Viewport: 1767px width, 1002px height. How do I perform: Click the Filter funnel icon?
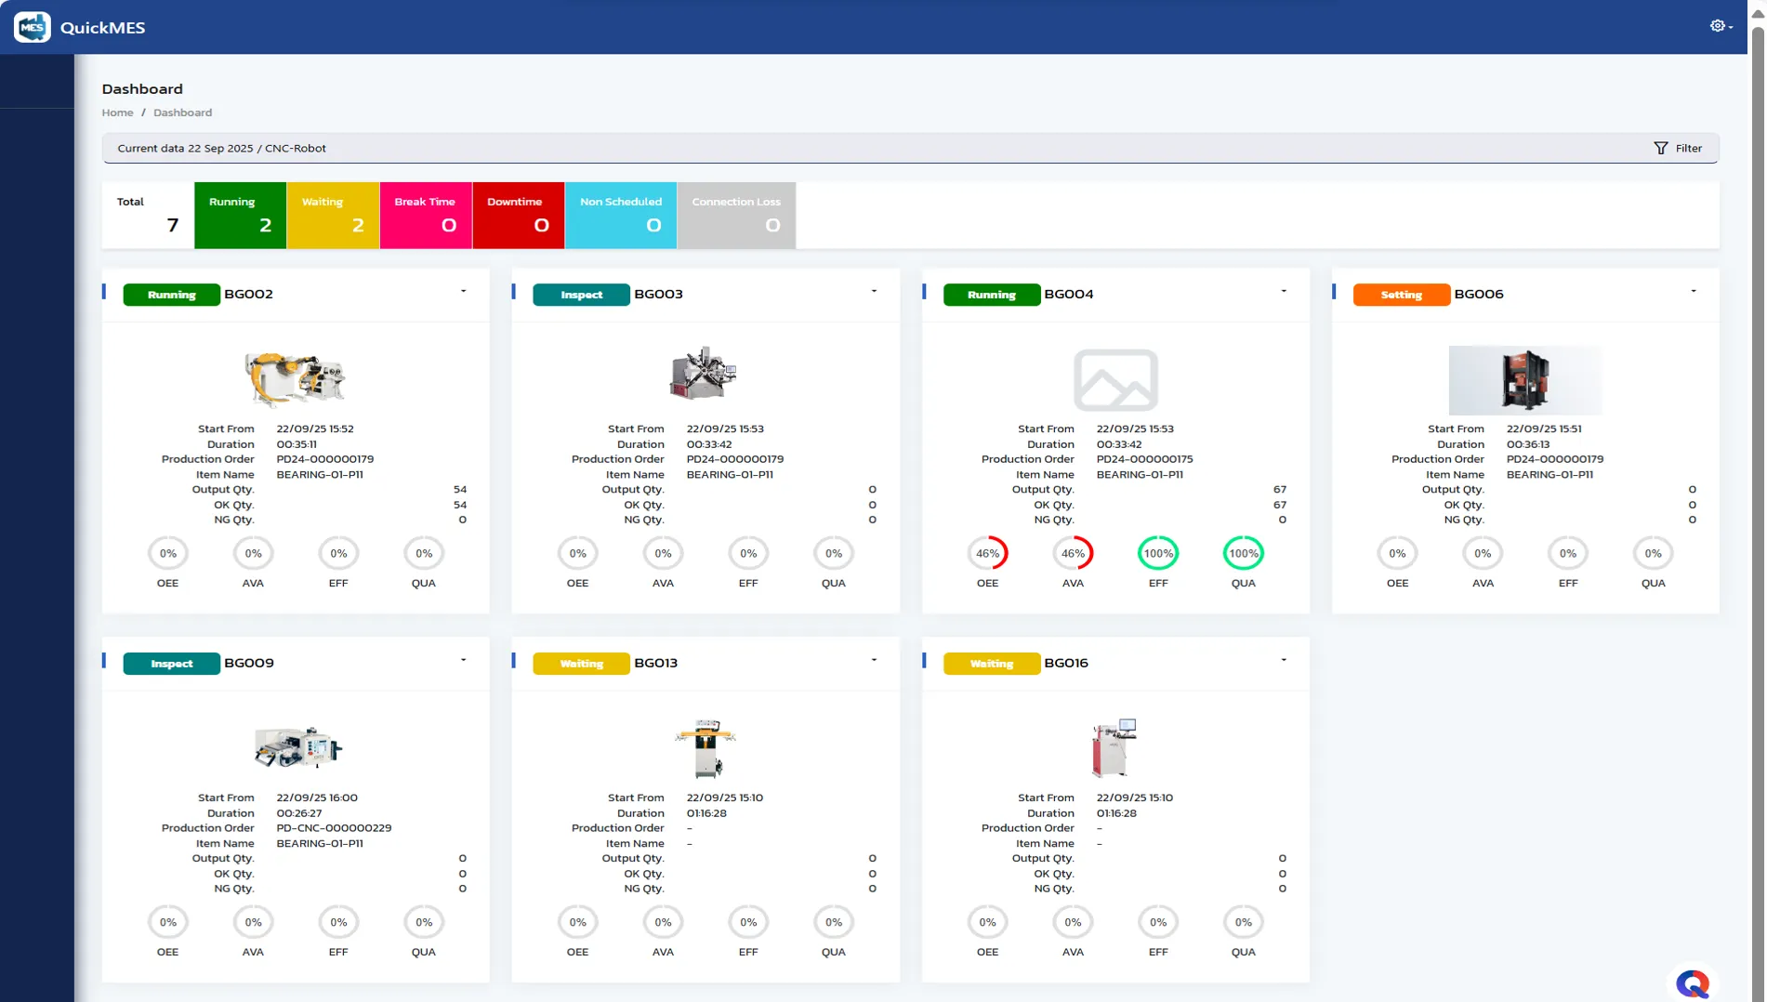(1660, 149)
